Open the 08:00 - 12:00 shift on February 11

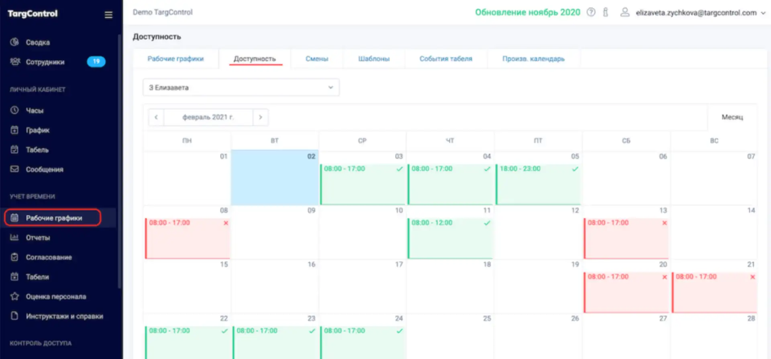click(x=450, y=238)
